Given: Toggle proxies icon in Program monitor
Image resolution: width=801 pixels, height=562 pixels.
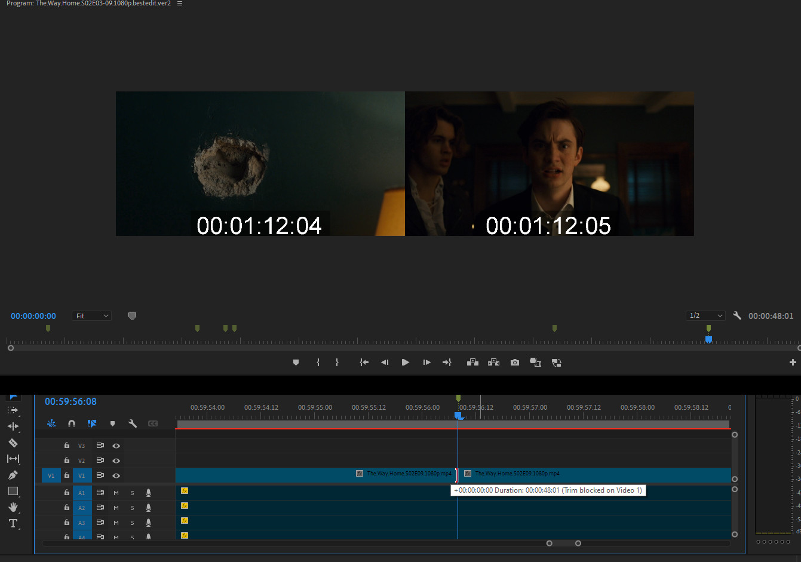Looking at the screenshot, I should 556,363.
